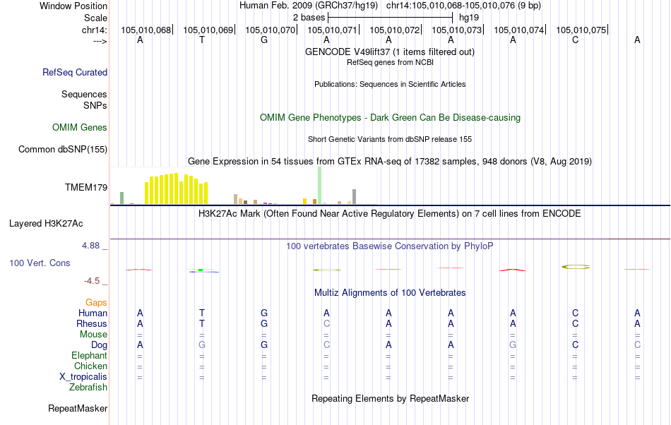Click the Human row C base in the alignment
This screenshot has width=671, height=425.
[x=575, y=313]
